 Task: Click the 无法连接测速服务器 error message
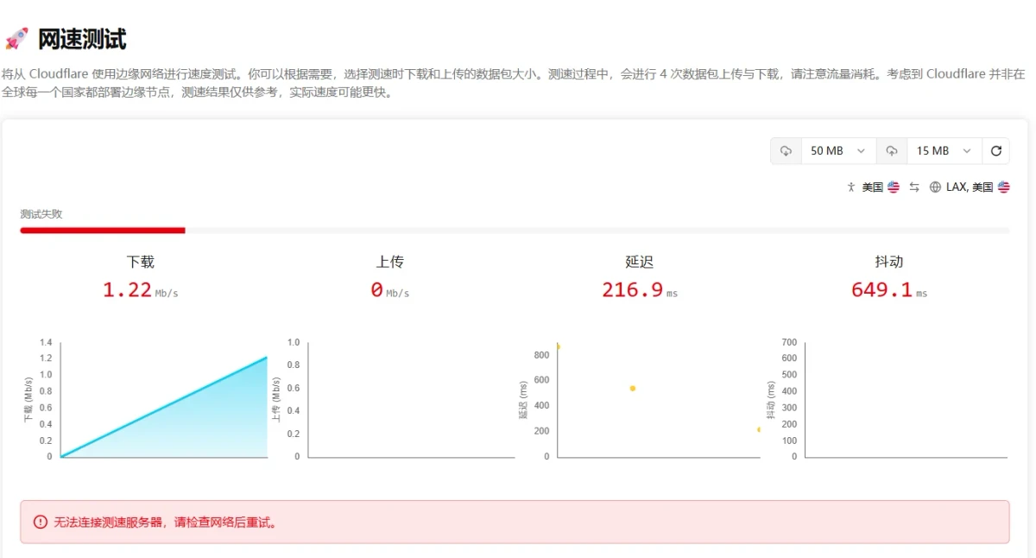click(x=166, y=523)
